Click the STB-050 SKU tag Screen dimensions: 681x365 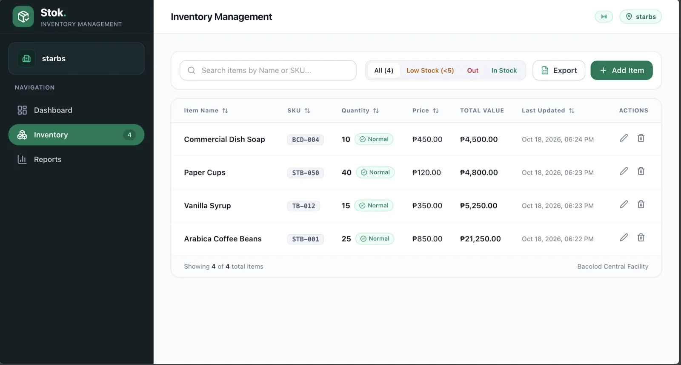click(306, 173)
